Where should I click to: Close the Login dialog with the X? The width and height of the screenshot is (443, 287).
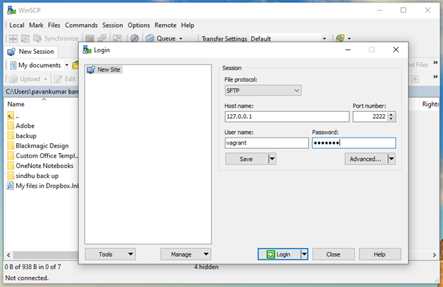[396, 50]
